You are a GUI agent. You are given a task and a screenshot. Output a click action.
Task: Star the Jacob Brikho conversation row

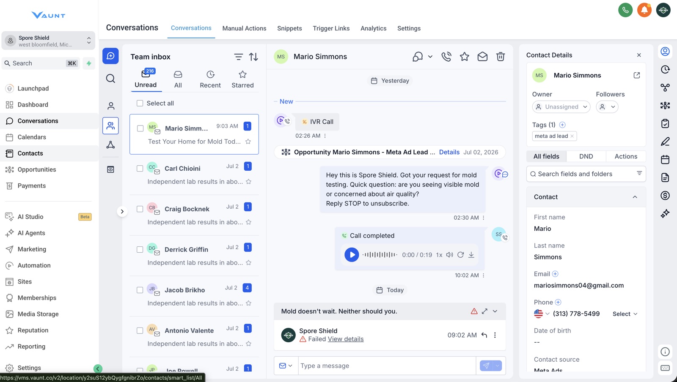click(x=249, y=303)
